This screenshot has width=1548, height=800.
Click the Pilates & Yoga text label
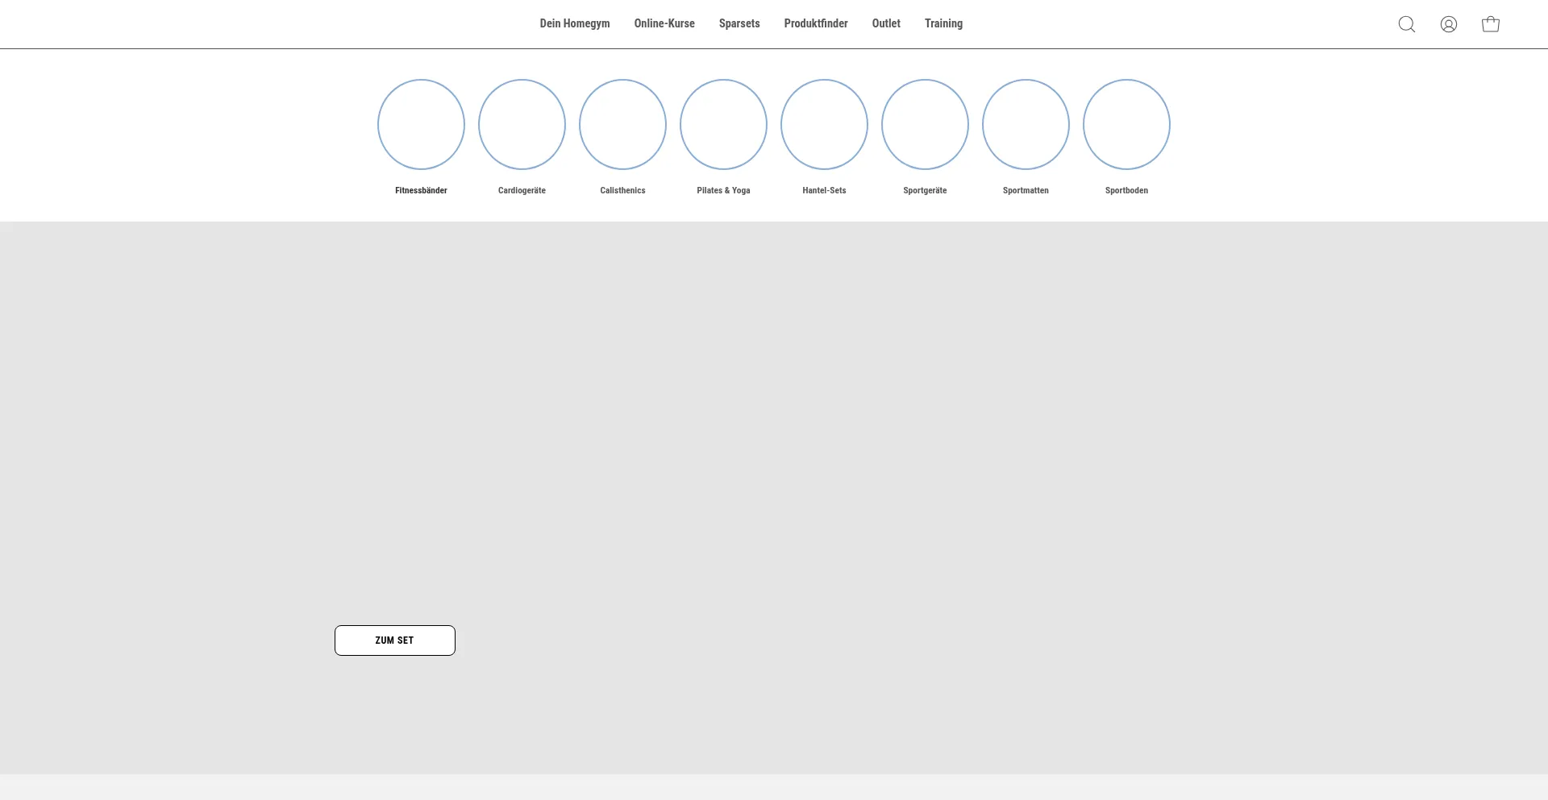coord(723,191)
